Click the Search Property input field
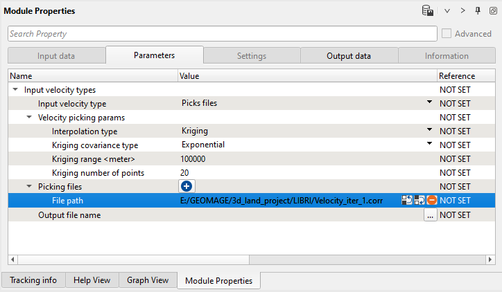502x292 pixels. point(222,33)
